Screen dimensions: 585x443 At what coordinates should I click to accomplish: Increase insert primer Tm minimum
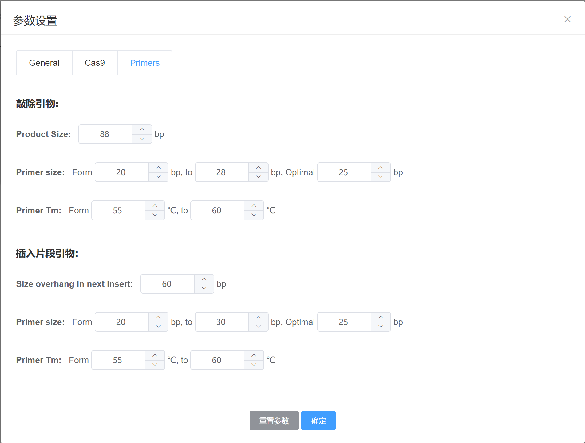(155, 355)
